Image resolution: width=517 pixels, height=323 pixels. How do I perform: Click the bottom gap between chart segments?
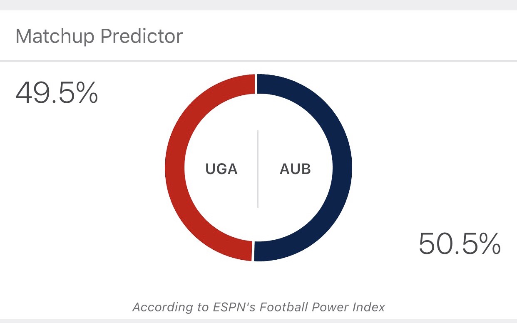(253, 251)
